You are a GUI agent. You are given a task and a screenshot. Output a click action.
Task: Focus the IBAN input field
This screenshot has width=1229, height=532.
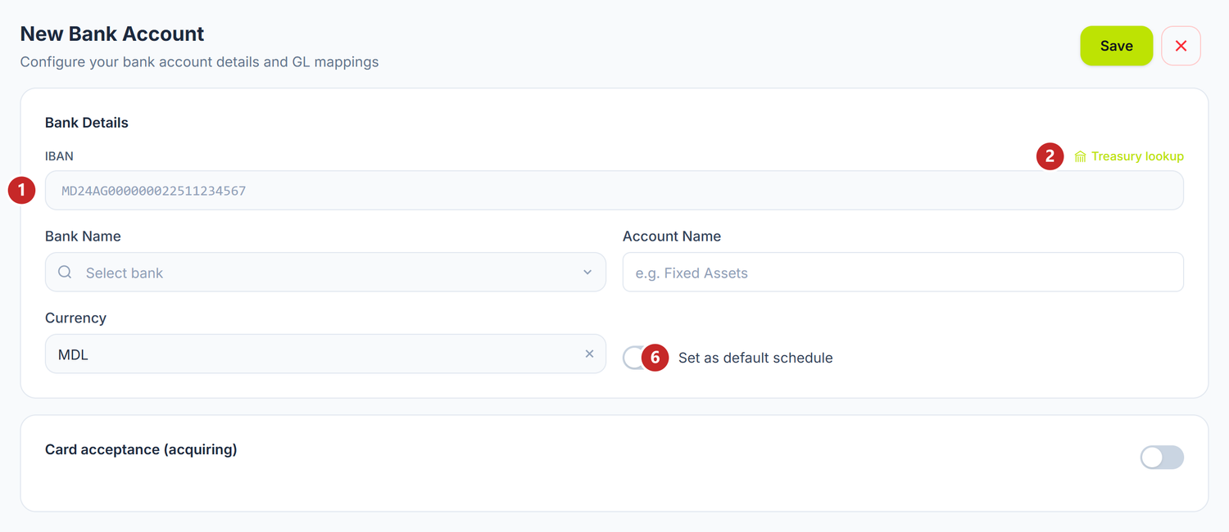[x=614, y=191]
